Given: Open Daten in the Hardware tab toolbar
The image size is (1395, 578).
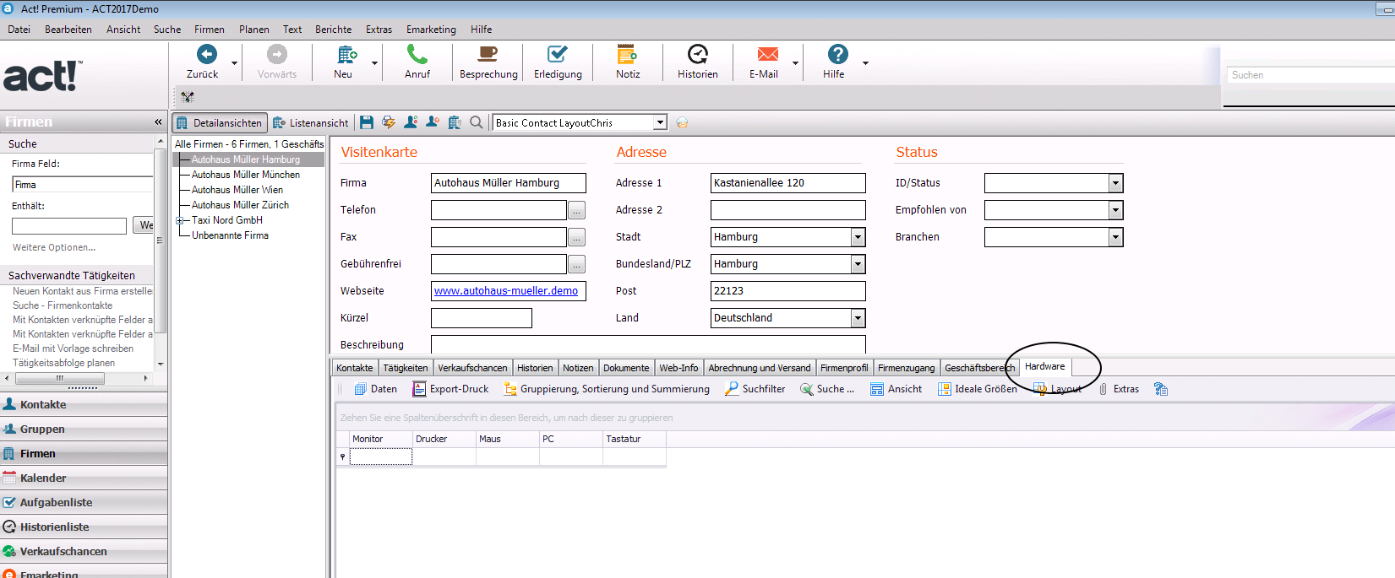Looking at the screenshot, I should pyautogui.click(x=376, y=389).
